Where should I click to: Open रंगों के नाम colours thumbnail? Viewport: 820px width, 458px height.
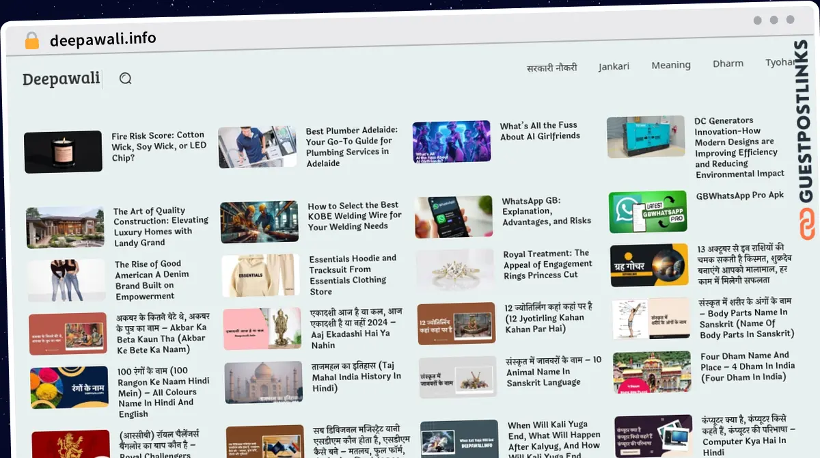click(70, 388)
